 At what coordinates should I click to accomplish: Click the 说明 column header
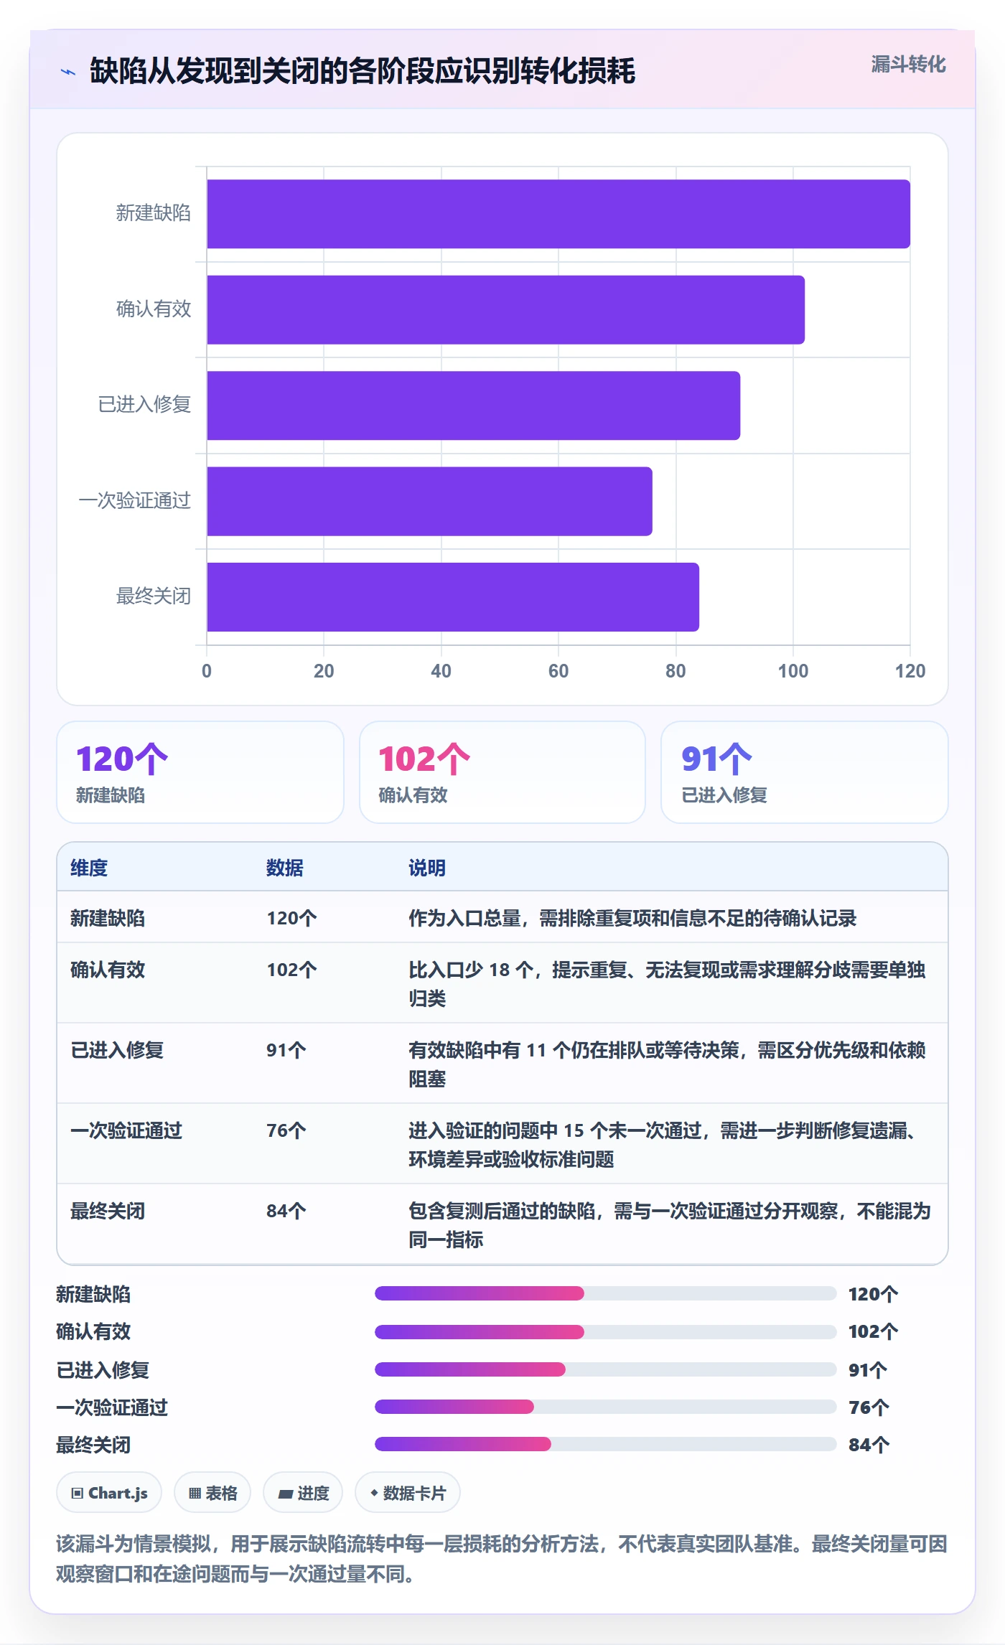click(x=427, y=868)
